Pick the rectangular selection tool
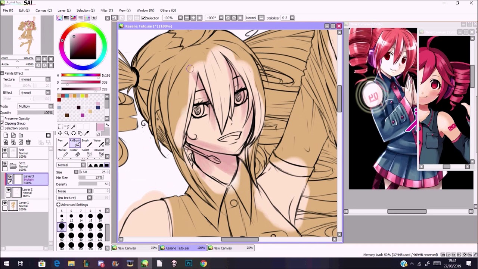478x269 pixels. point(60,127)
